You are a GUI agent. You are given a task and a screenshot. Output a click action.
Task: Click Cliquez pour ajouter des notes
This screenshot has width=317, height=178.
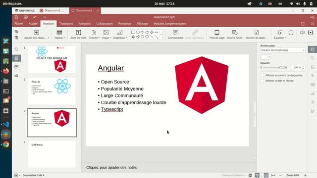click(111, 168)
